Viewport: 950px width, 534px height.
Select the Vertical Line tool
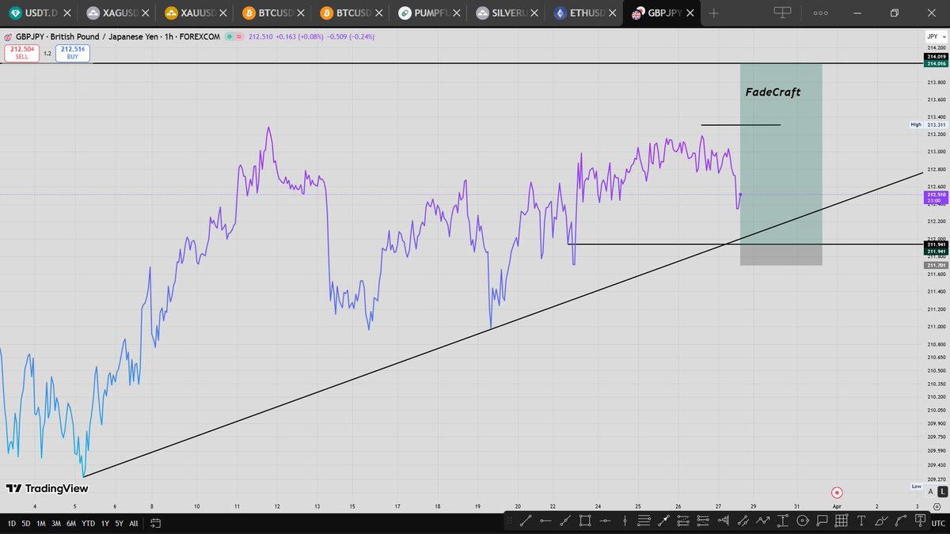[x=625, y=521]
